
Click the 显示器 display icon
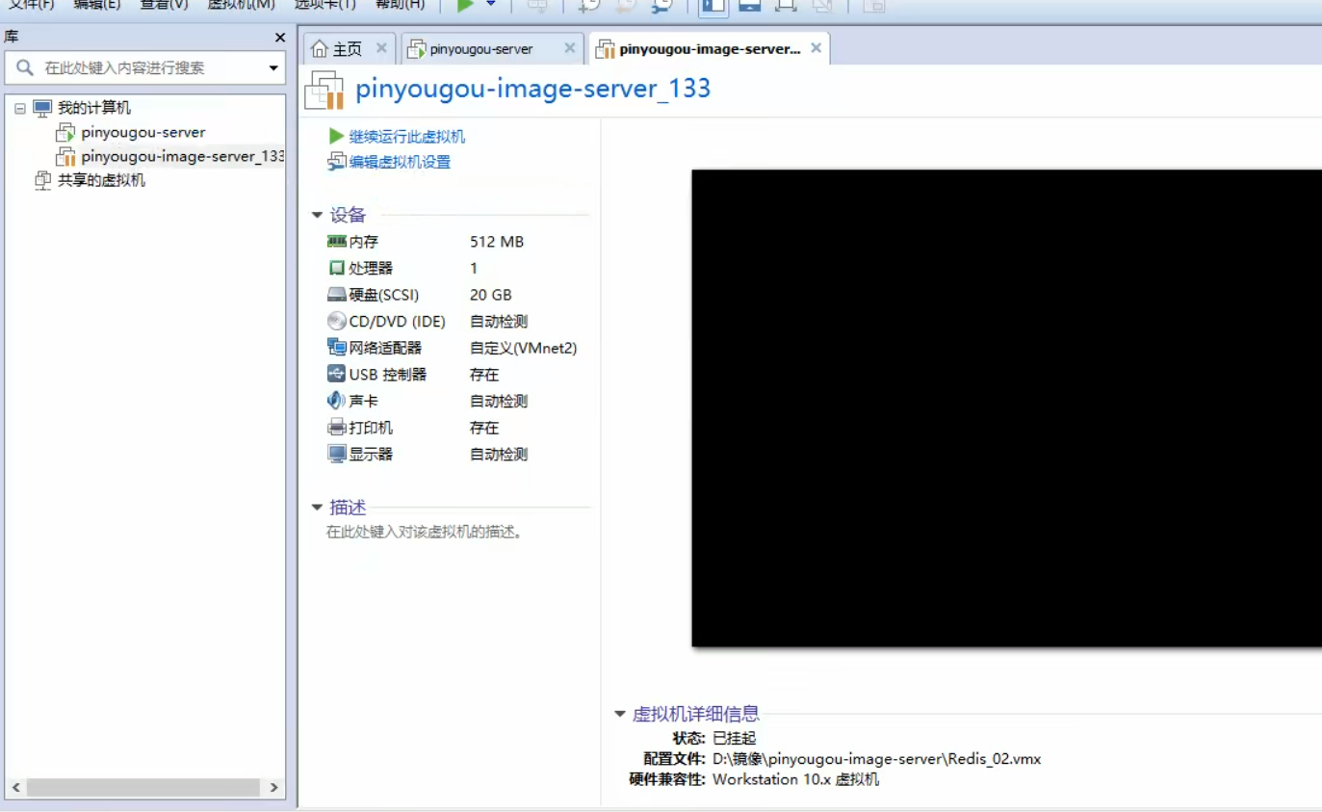[x=337, y=454]
